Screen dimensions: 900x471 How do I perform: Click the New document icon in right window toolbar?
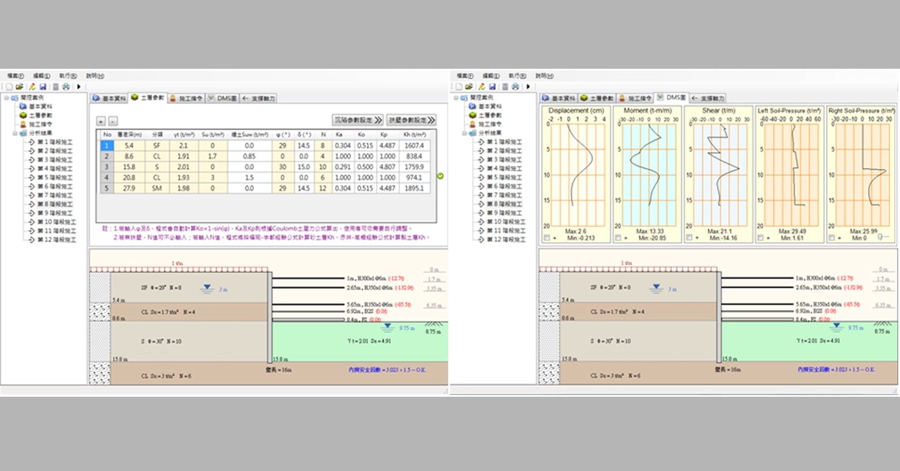click(458, 86)
